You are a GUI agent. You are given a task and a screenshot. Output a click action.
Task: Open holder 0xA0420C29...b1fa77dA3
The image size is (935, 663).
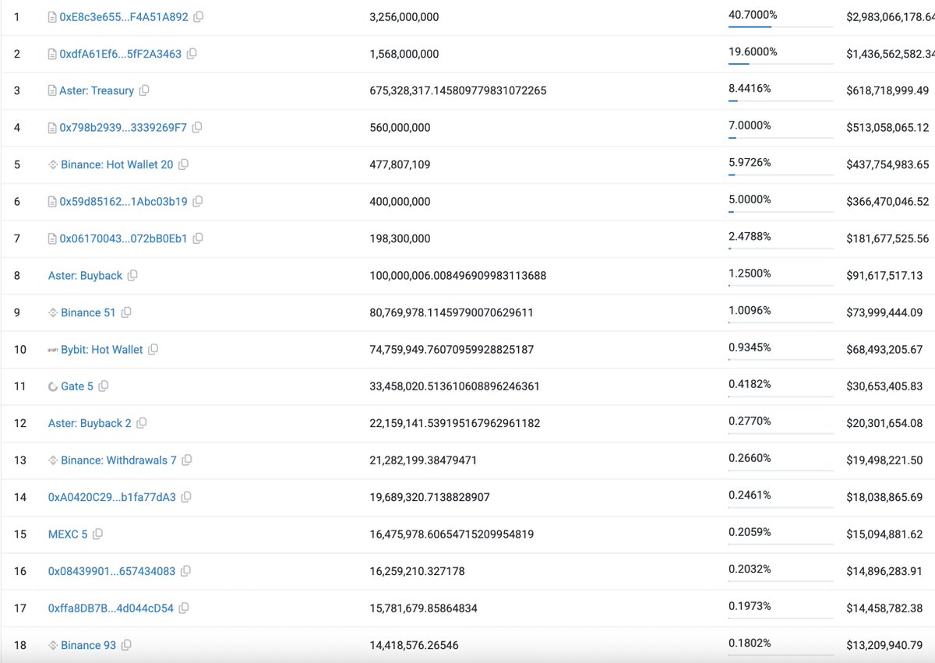(112, 497)
